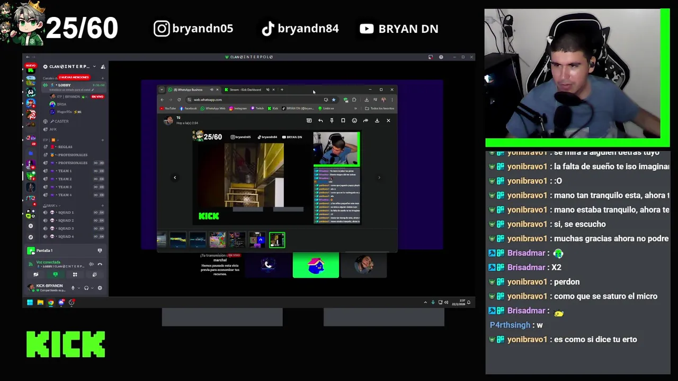Image resolution: width=678 pixels, height=381 pixels.
Task: Collapse the RANK's channel category
Action: (x=51, y=205)
